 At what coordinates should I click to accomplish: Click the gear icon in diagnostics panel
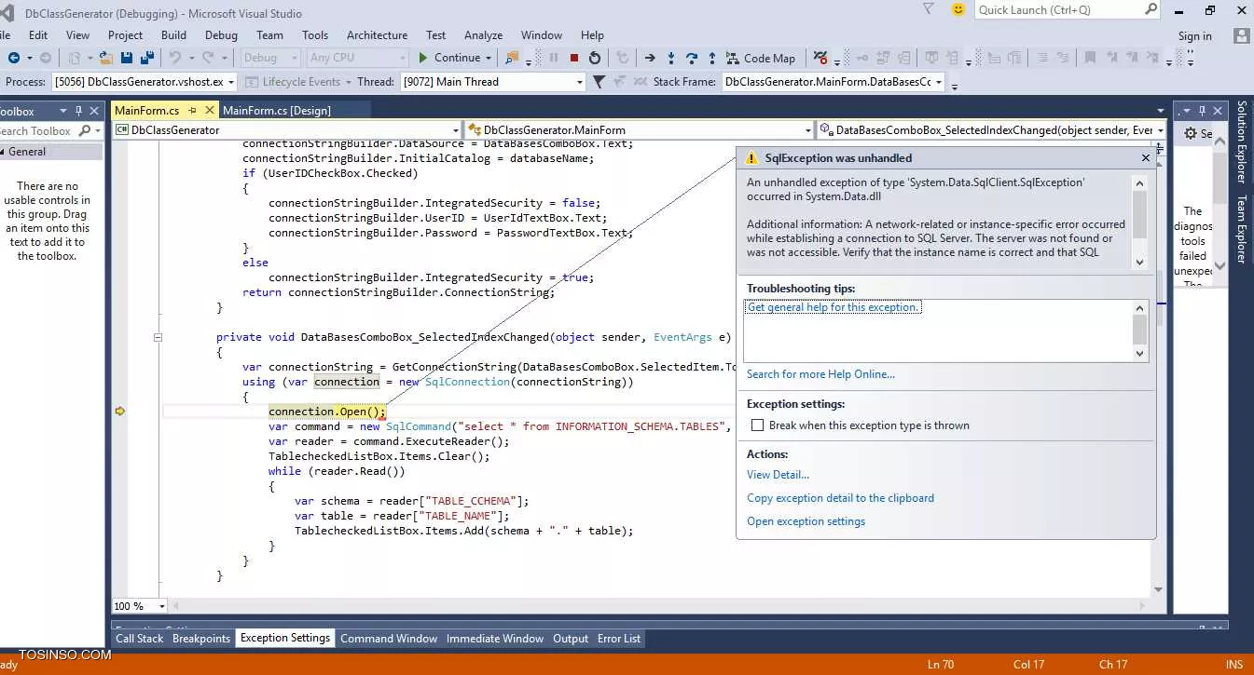(x=1191, y=133)
